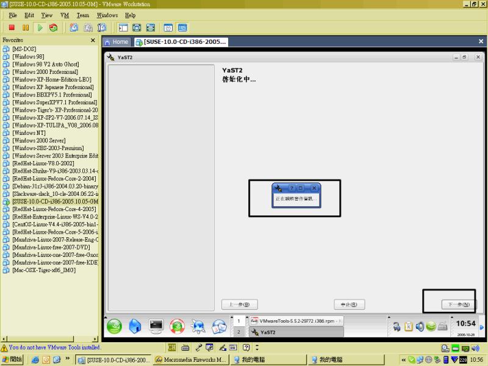Viewport: 488px width, 366px height.
Task: Click the Favorites horizontal scrollbar
Action: (x=50, y=339)
